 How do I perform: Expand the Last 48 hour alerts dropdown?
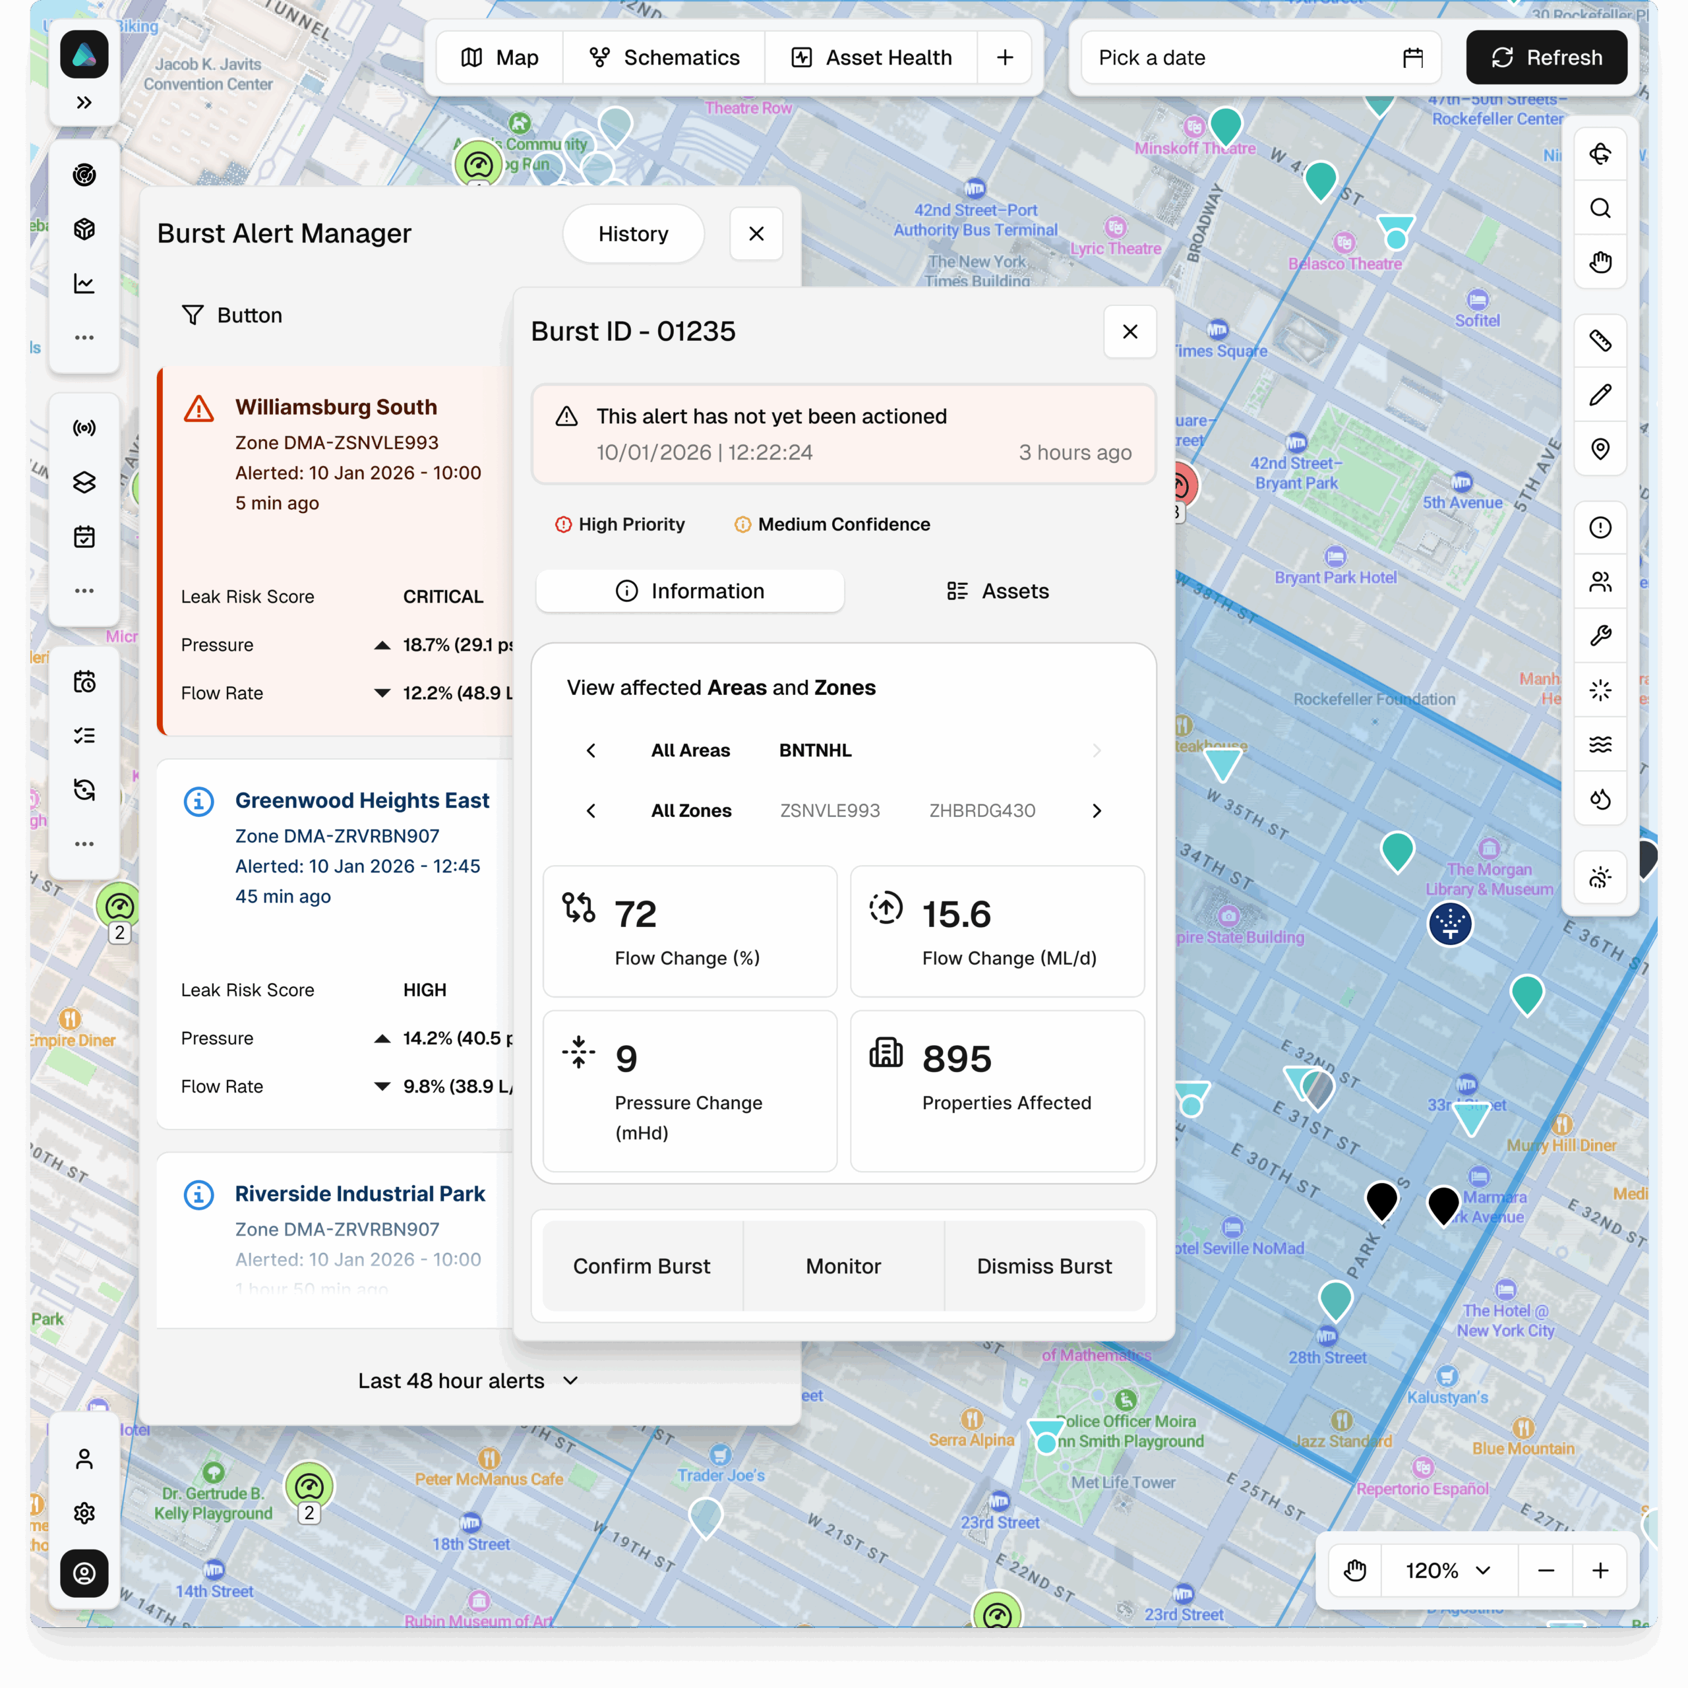(x=468, y=1381)
